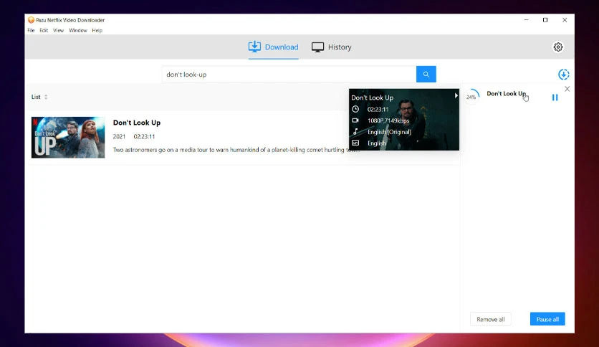The width and height of the screenshot is (599, 347).
Task: Click the search field containing don't look-up
Action: pyautogui.click(x=289, y=74)
